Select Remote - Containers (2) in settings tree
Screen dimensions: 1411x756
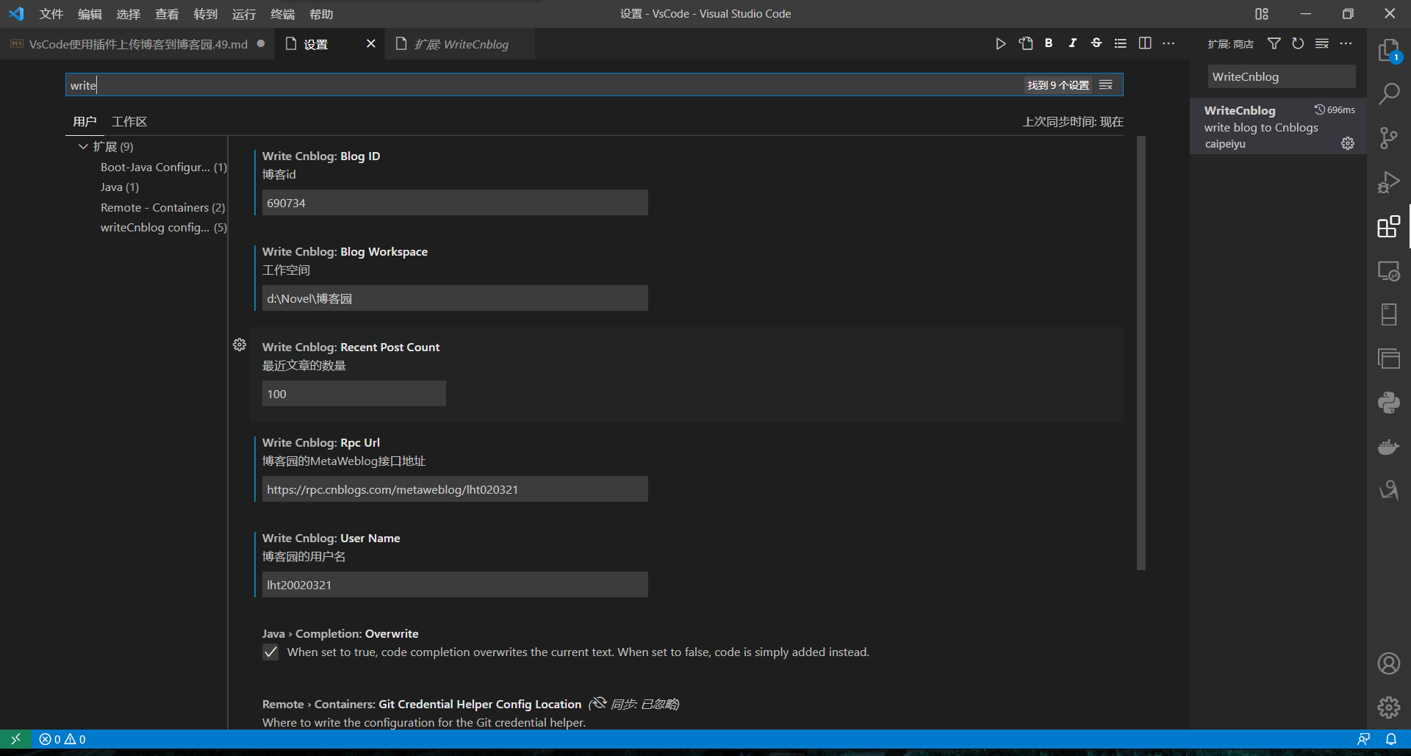click(163, 208)
